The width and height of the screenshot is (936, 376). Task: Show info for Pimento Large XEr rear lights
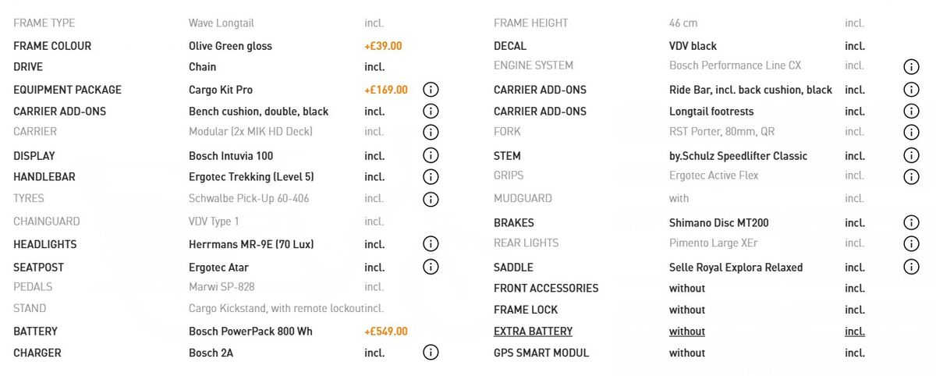tap(911, 244)
